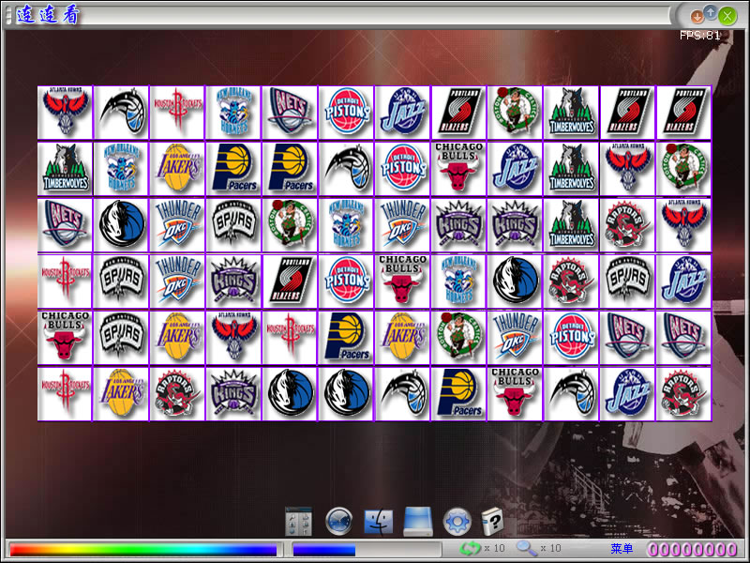Viewport: 750px width, 563px height.
Task: Select the Mavericks tile in the fourth row
Action: pyautogui.click(x=515, y=281)
